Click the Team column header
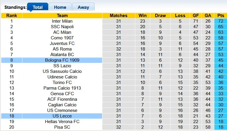 point(62,16)
